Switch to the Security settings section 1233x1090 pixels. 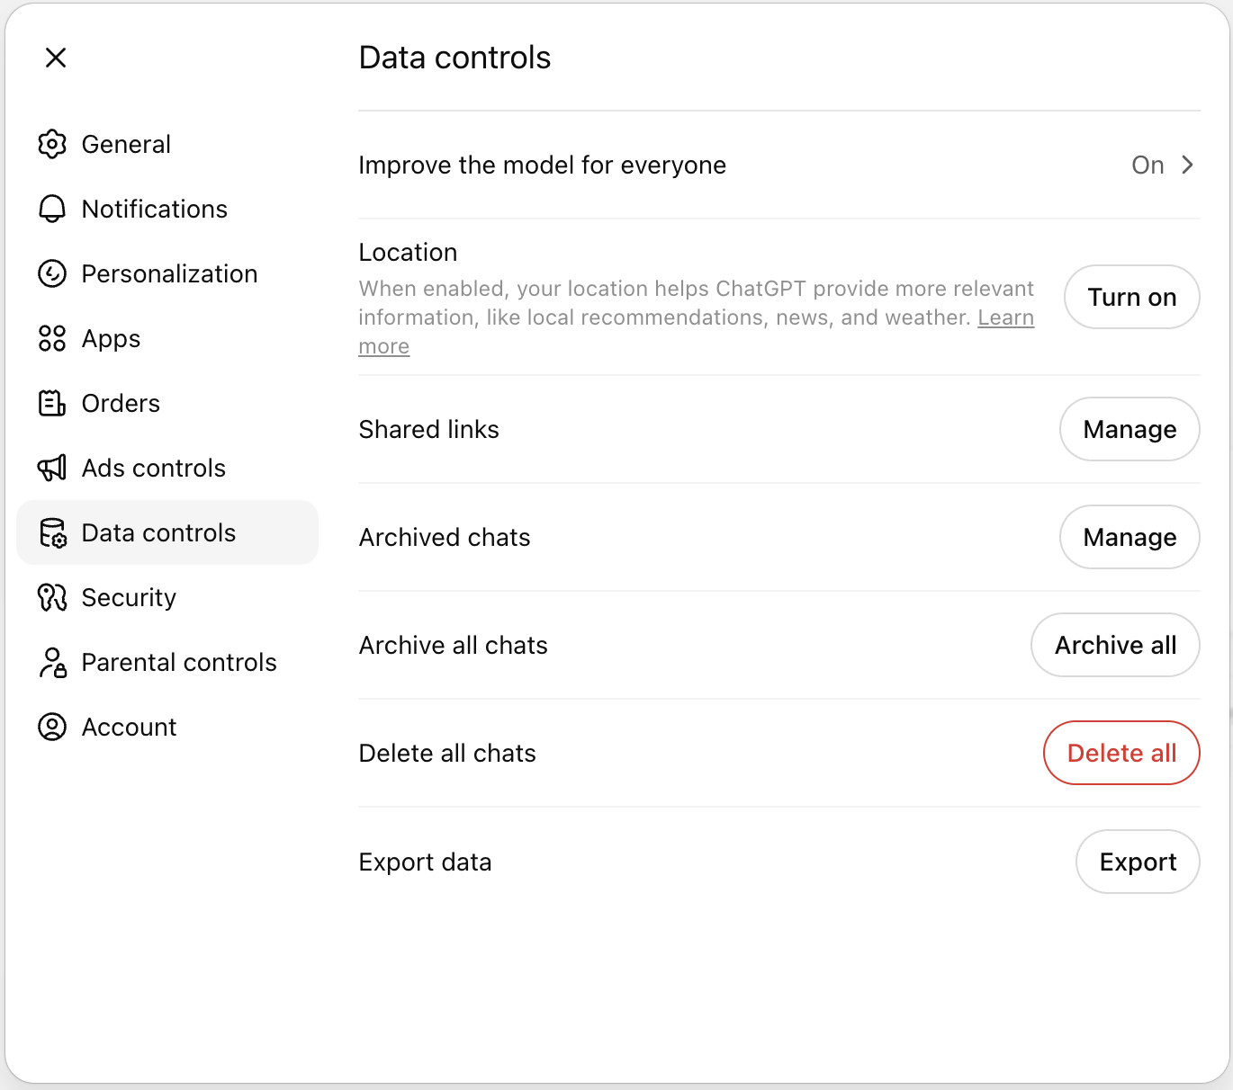(129, 597)
